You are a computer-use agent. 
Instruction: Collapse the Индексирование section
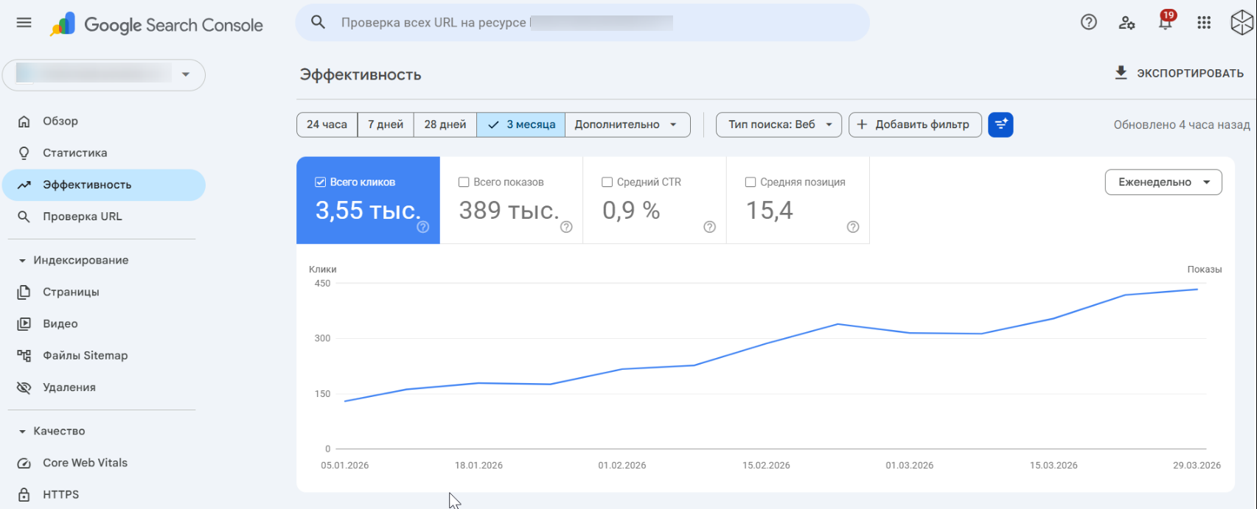point(22,260)
